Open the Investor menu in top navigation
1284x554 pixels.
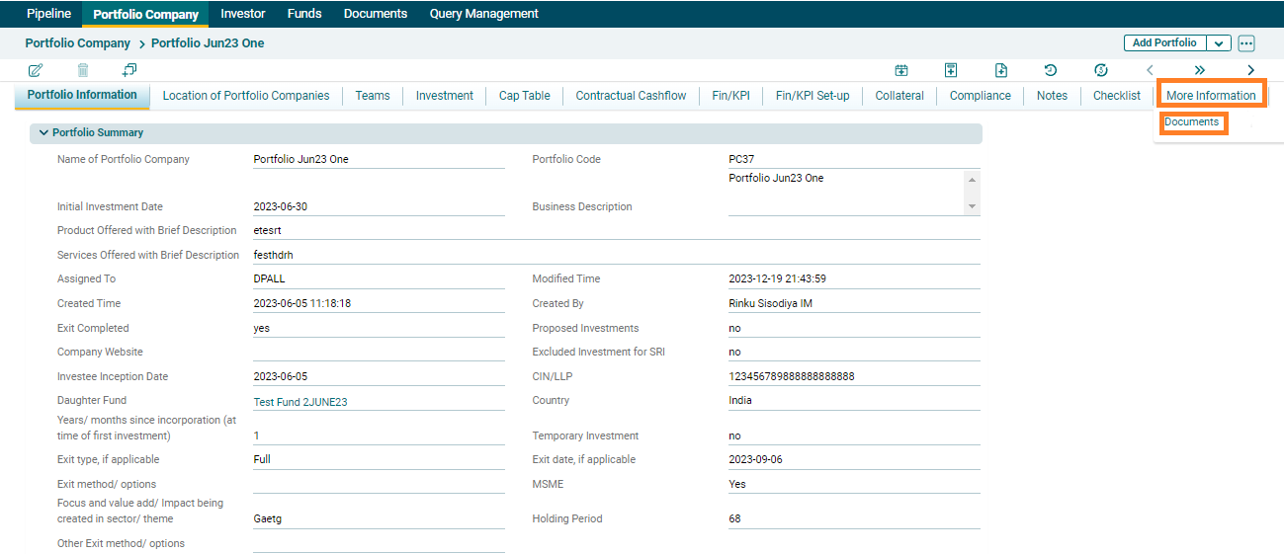coord(243,14)
